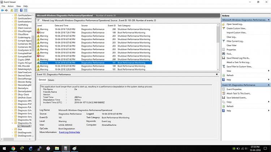
Task: Click Attach a Task To this Log
Action: pyautogui.click(x=238, y=62)
